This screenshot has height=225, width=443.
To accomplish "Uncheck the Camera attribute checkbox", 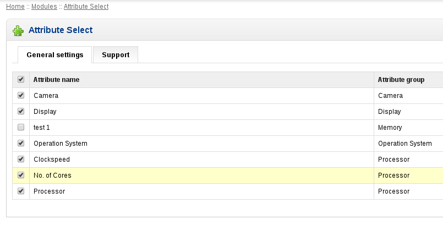I will pyautogui.click(x=21, y=95).
